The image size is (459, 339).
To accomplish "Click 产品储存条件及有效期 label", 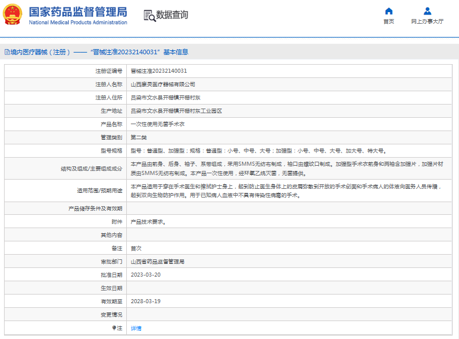I will coord(95,208).
